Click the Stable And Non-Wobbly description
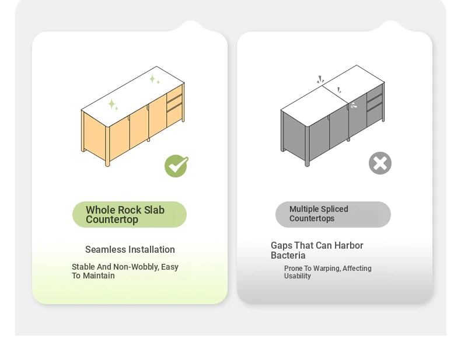Image resolution: width=461 pixels, height=352 pixels. pyautogui.click(x=125, y=271)
